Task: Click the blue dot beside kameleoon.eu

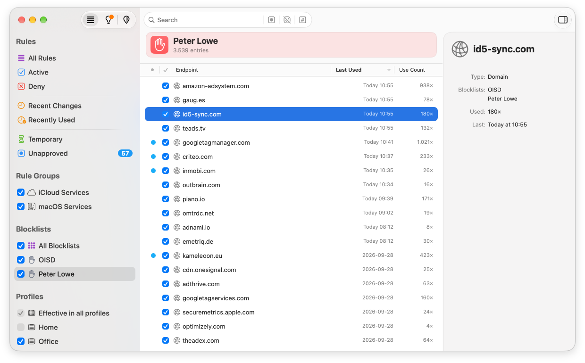Action: pos(153,256)
